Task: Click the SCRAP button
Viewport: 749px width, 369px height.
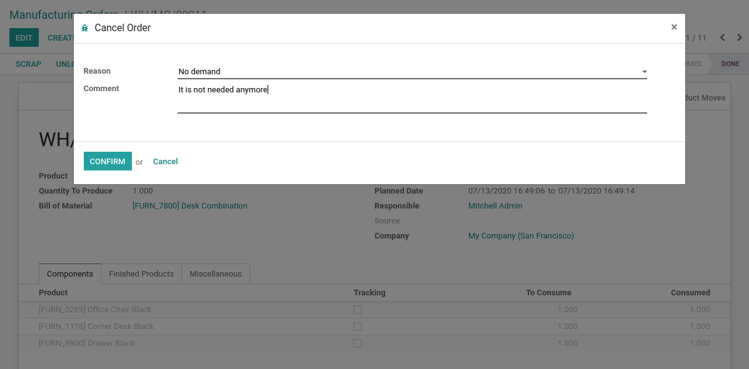Action: coord(29,64)
